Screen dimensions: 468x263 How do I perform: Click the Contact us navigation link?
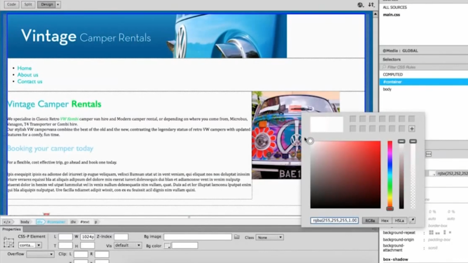click(x=30, y=81)
